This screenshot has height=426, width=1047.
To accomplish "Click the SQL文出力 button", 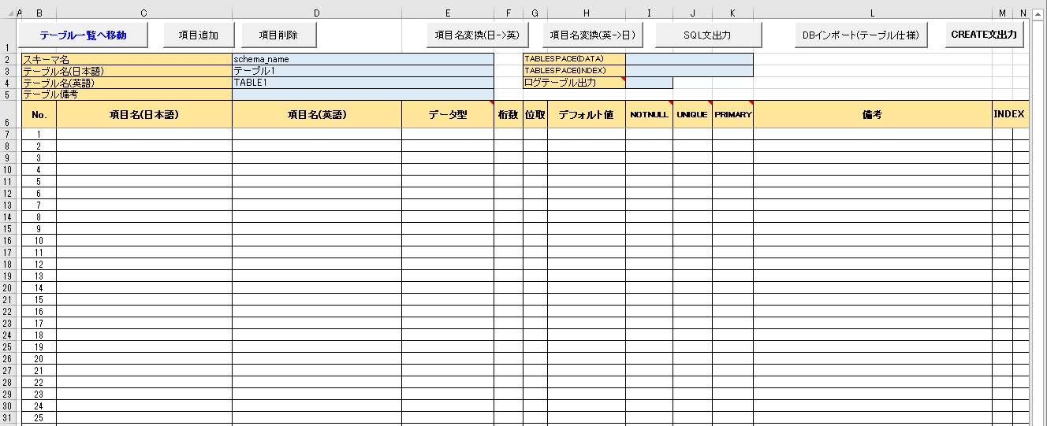I will click(708, 35).
